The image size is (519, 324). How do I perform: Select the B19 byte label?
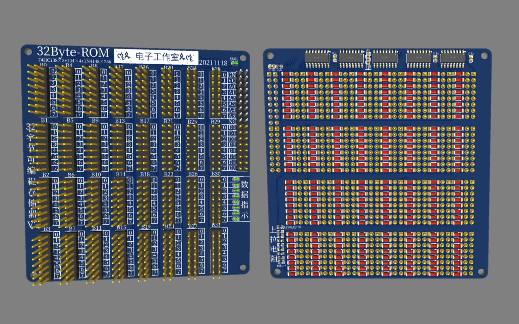pos(146,227)
